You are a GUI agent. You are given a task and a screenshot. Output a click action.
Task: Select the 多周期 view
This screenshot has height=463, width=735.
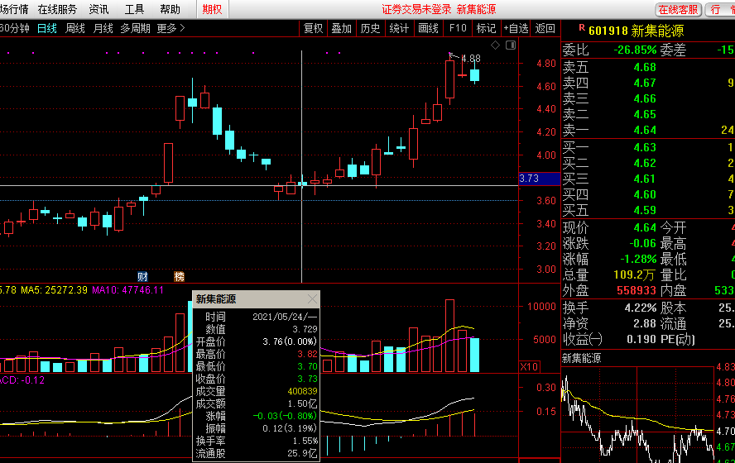pos(135,29)
